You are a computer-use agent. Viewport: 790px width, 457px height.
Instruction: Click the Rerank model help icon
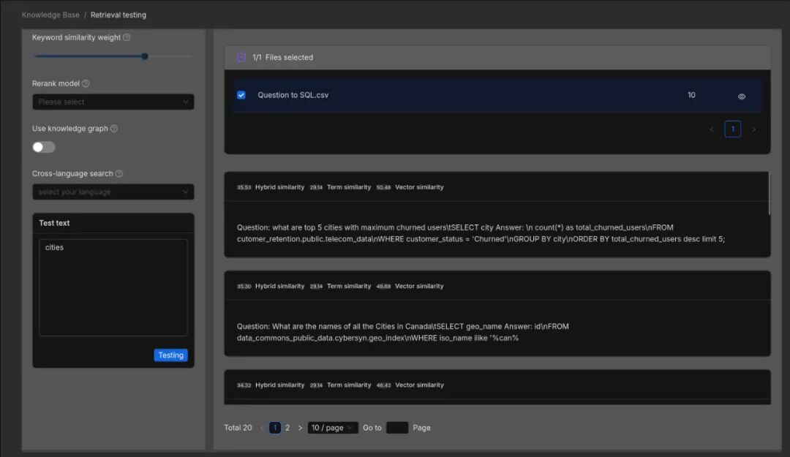[x=84, y=83]
